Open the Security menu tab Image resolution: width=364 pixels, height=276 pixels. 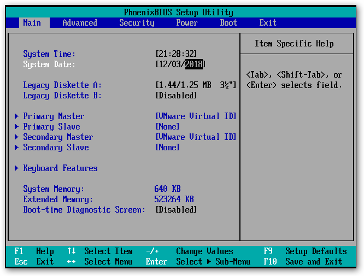(137, 23)
